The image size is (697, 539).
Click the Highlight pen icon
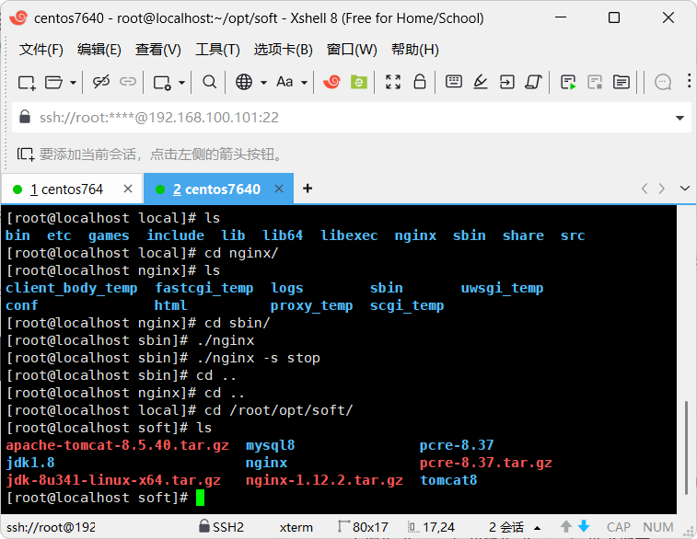tap(480, 82)
